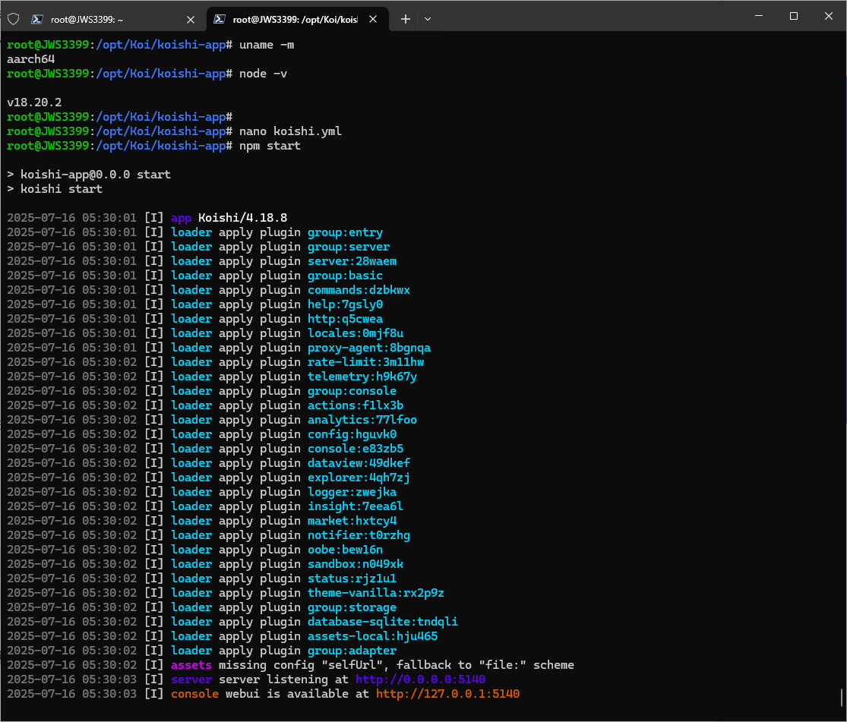The image size is (847, 722).
Task: Close the active /opt/Koi tab
Action: 373,19
